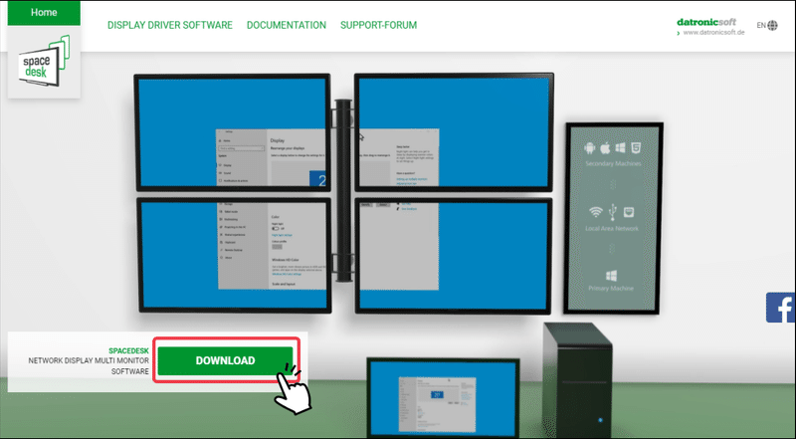Screen dimensions: 796x439
Task: Click Windows icon under Secondary Machines
Action: pos(620,148)
